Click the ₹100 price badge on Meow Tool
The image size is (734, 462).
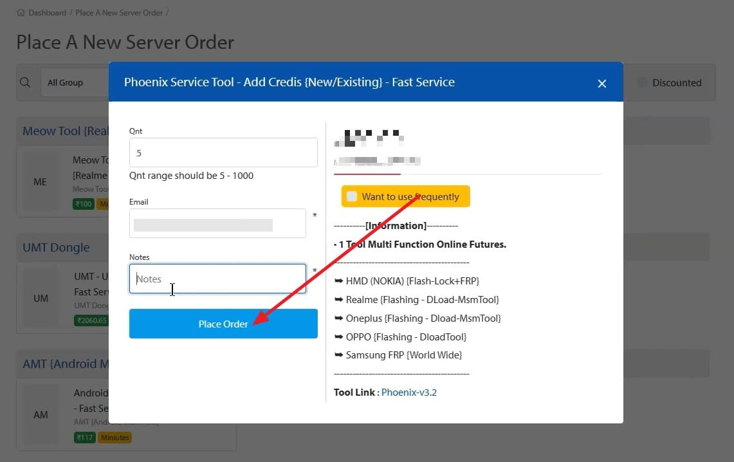click(x=83, y=203)
